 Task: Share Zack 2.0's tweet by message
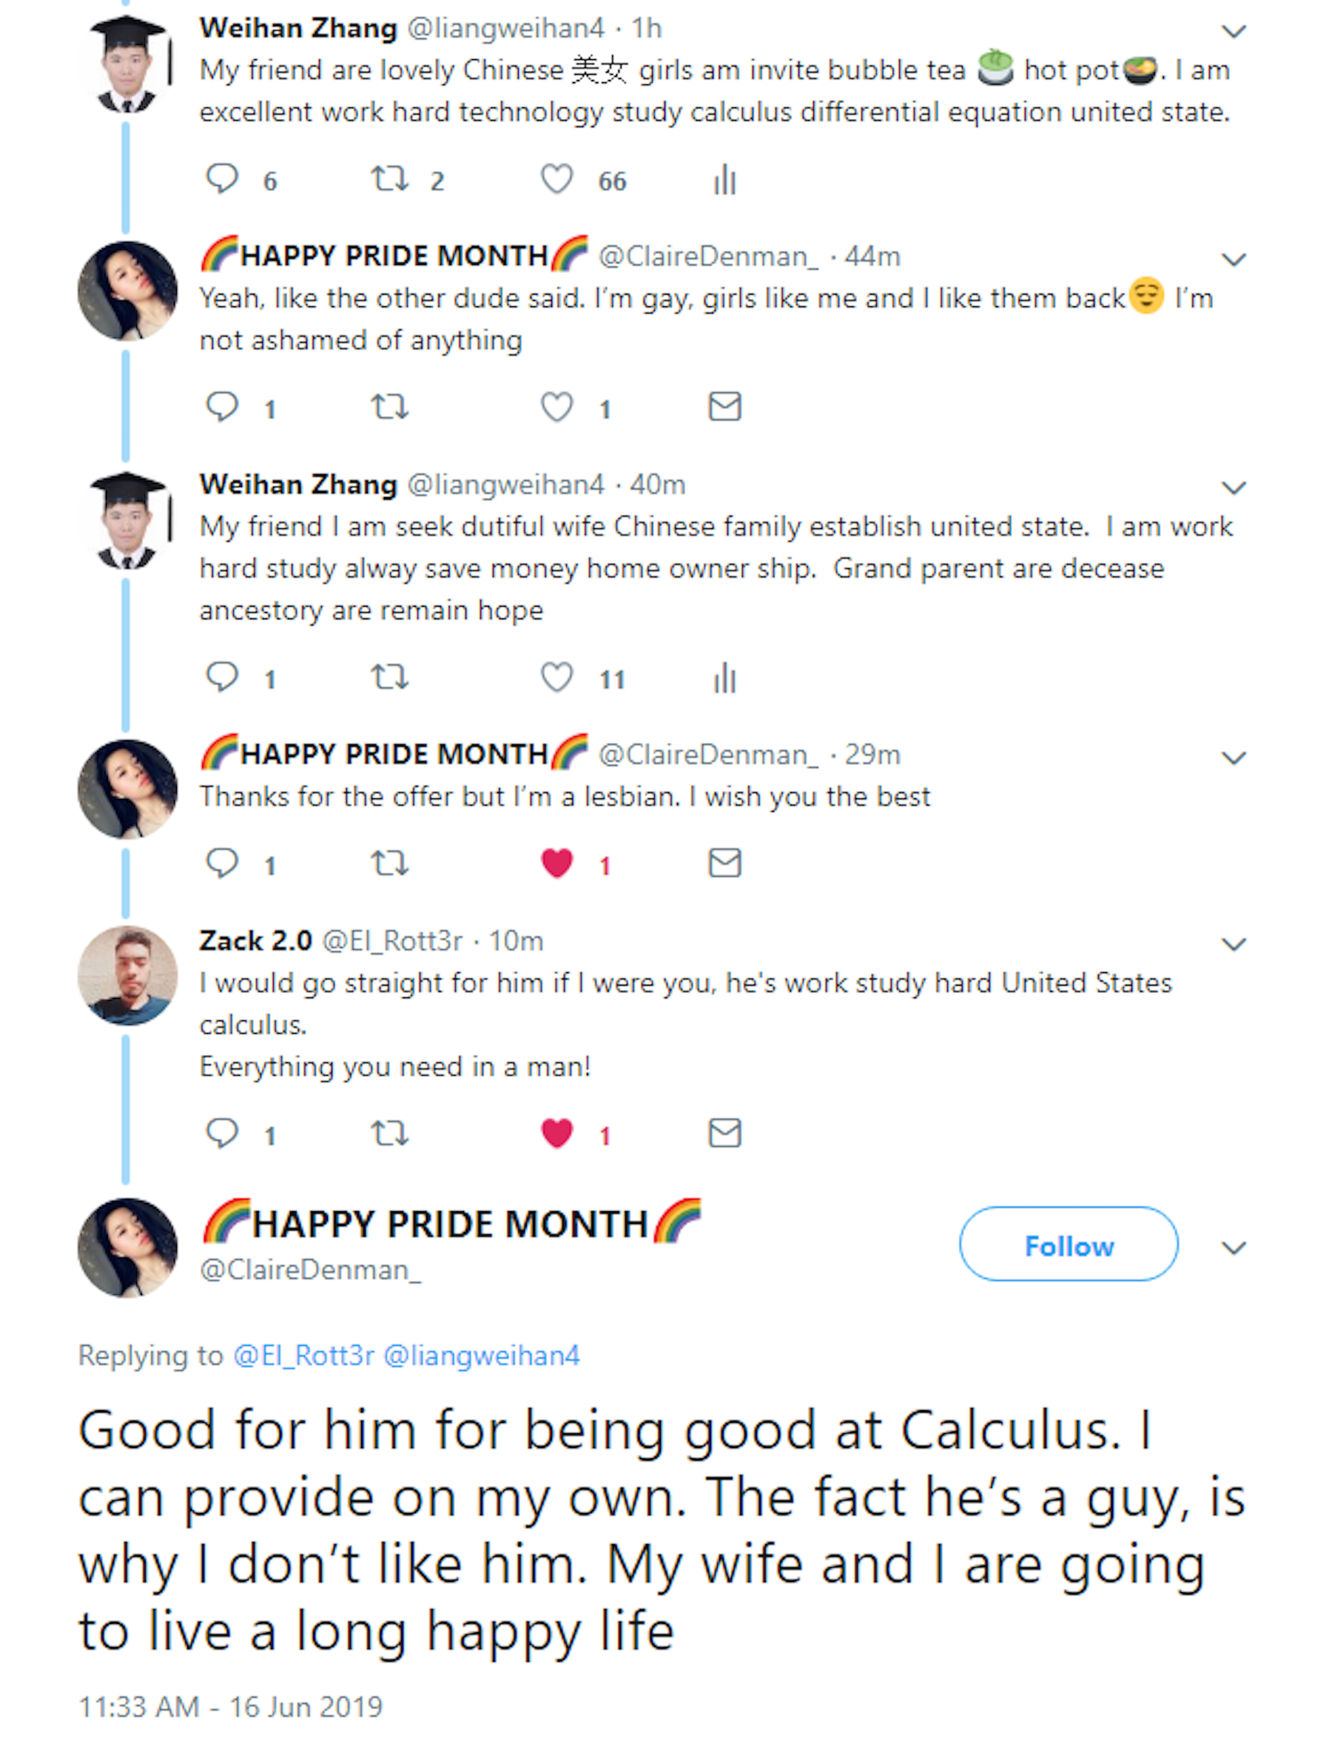click(724, 1134)
